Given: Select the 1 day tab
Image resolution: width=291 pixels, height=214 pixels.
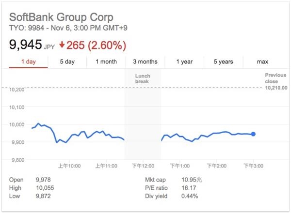Looking at the screenshot, I should (28, 61).
